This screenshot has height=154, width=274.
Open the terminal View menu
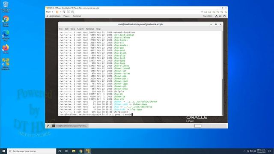73,29
